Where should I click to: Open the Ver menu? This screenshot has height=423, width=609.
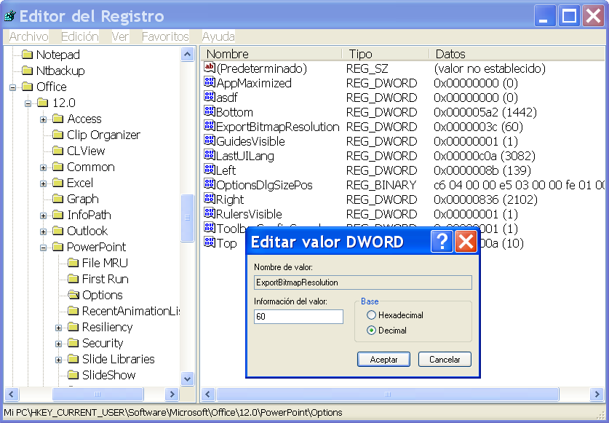click(x=120, y=36)
